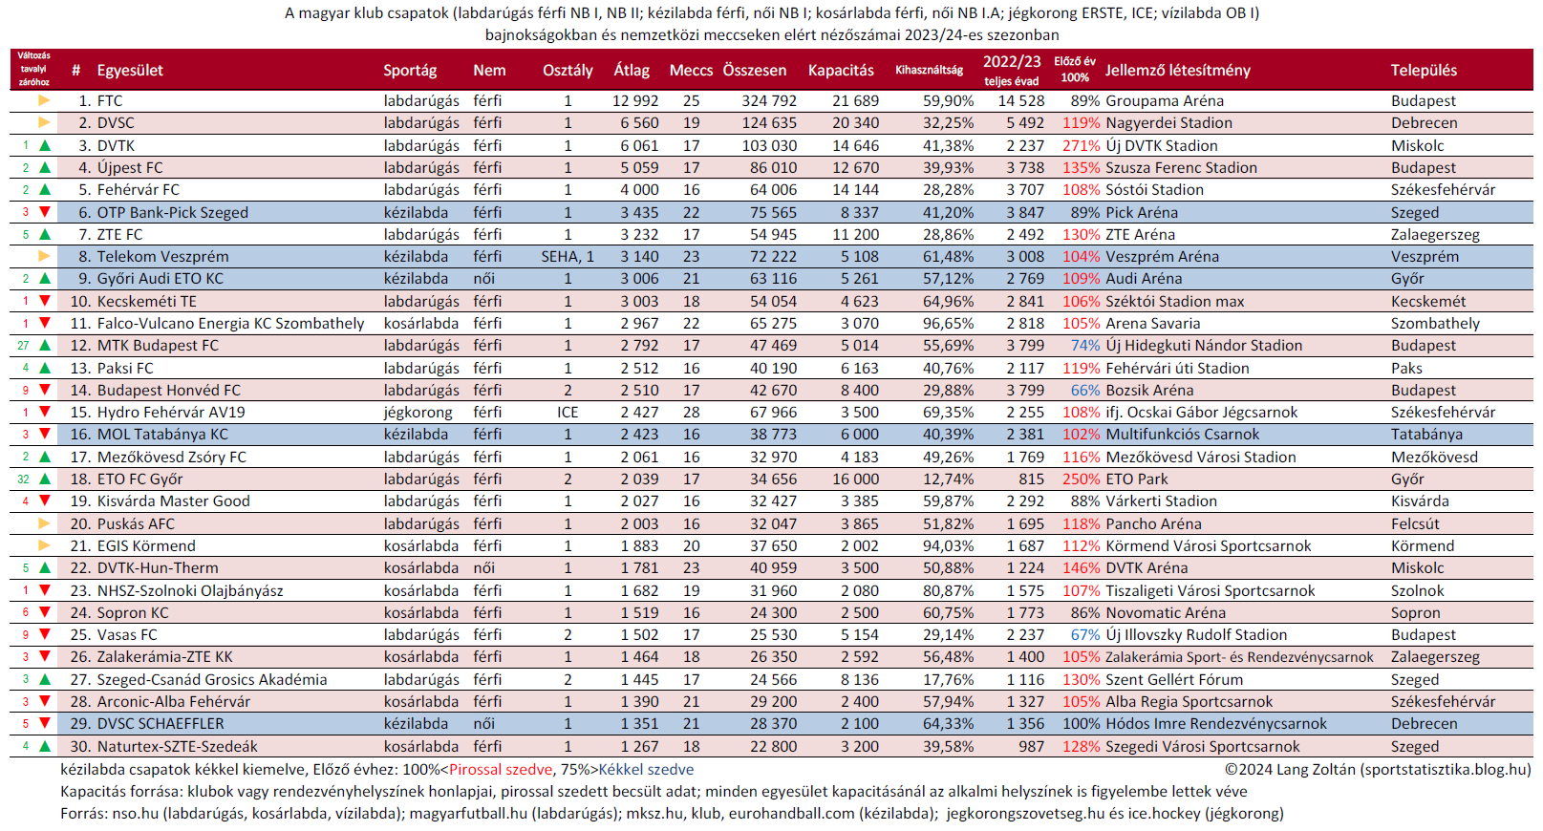Click the red down arrow beside Budapest Honvéd FC

click(x=44, y=390)
